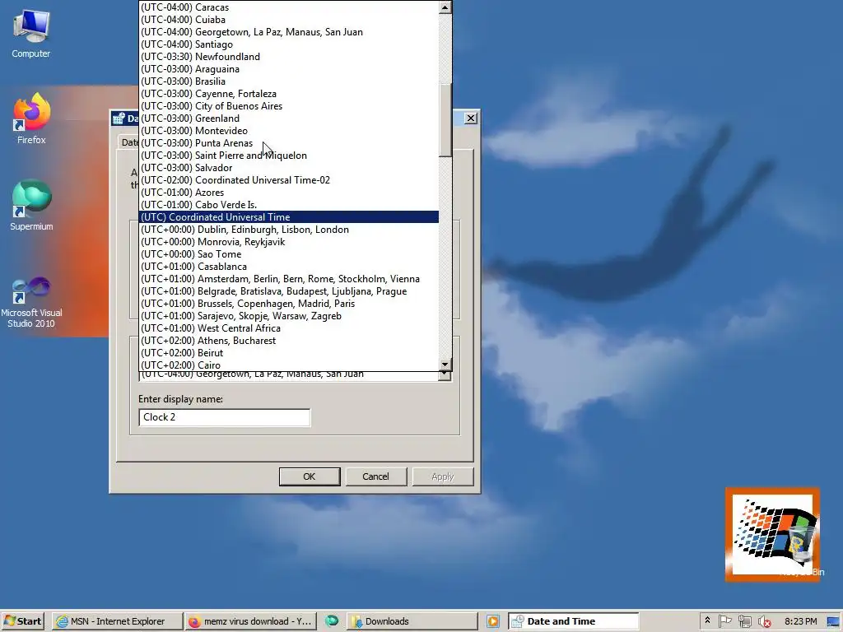
Task: Click the Supermium taskbar button
Action: click(x=332, y=621)
